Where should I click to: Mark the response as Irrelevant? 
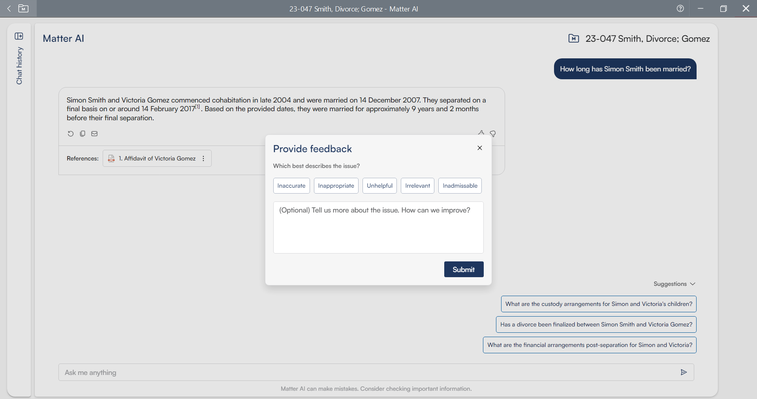417,186
